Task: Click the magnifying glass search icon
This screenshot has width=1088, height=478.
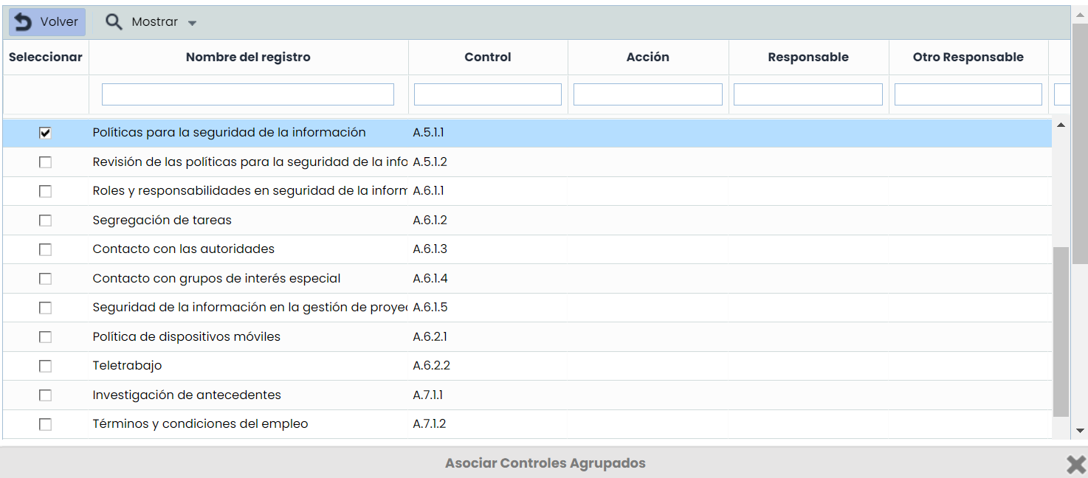Action: [114, 22]
